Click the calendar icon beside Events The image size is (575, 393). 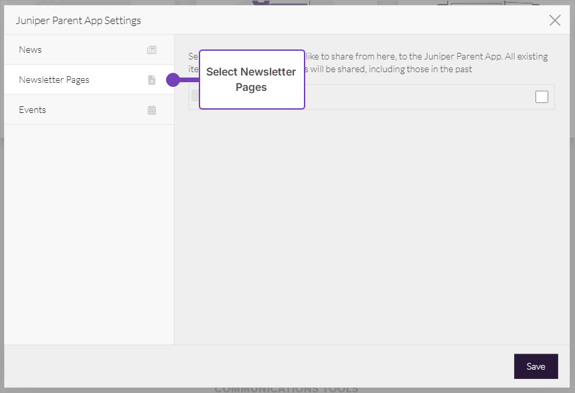[152, 110]
